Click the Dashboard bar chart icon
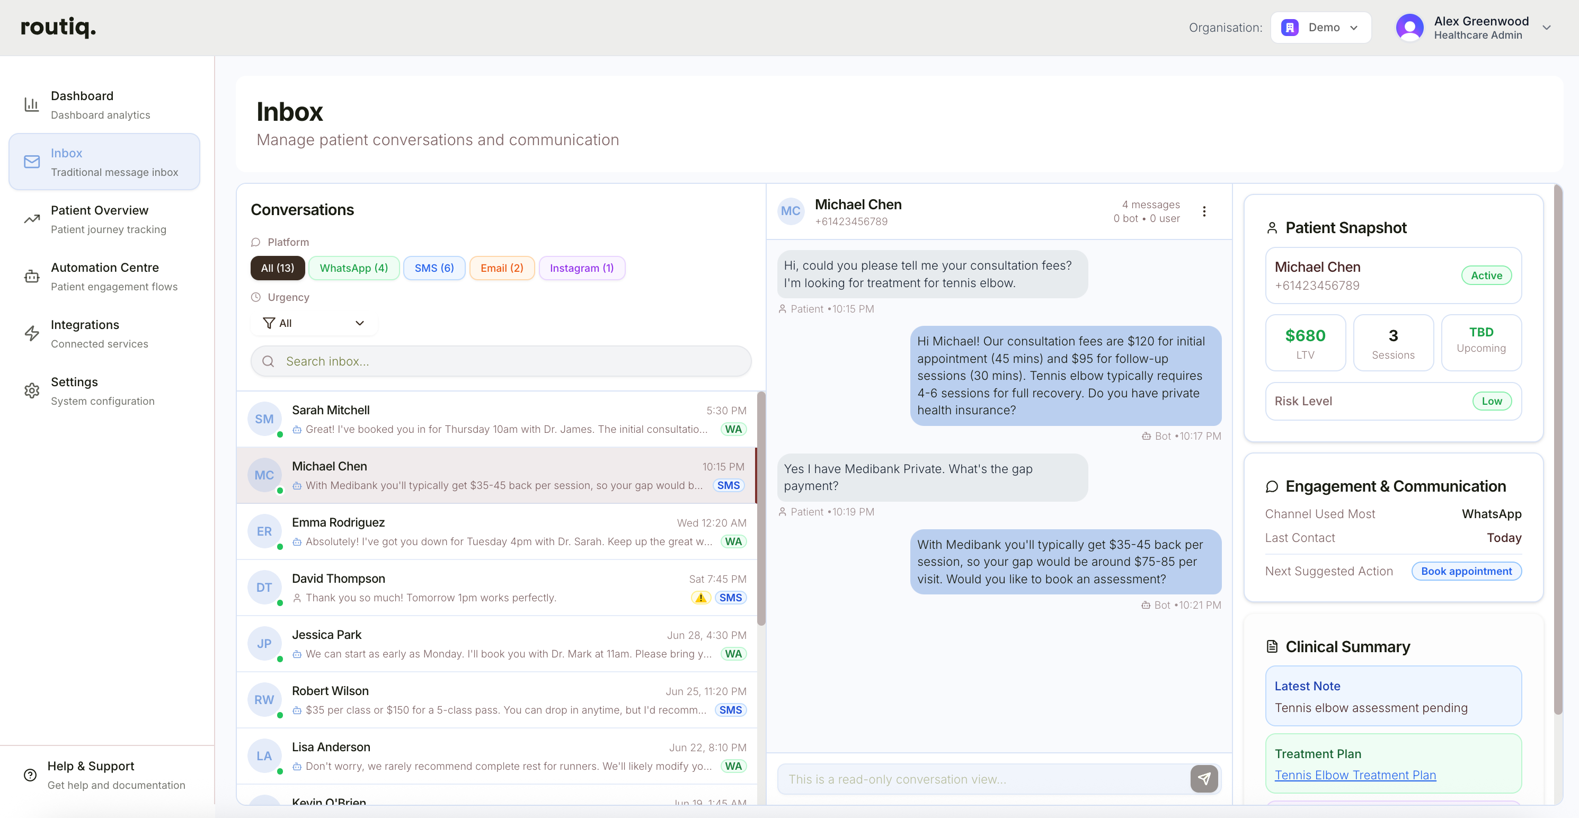The width and height of the screenshot is (1579, 818). click(31, 105)
